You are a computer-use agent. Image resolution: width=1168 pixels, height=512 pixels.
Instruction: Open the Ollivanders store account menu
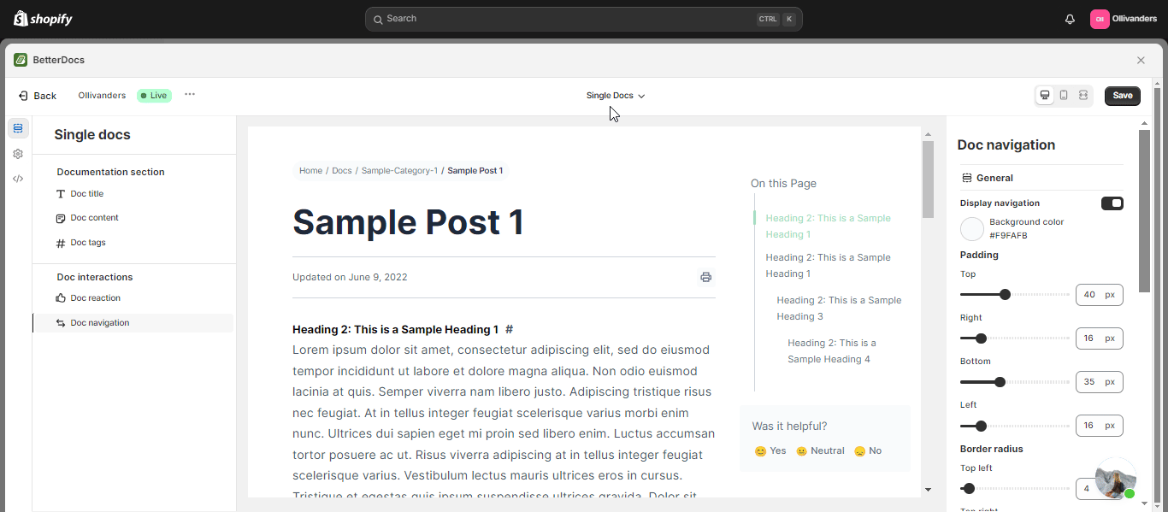click(1124, 19)
